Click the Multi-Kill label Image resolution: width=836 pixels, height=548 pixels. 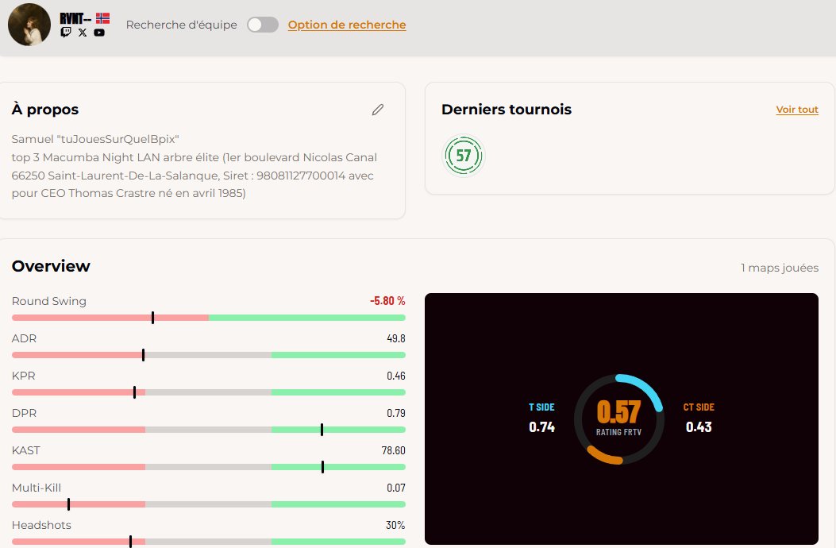coord(37,488)
